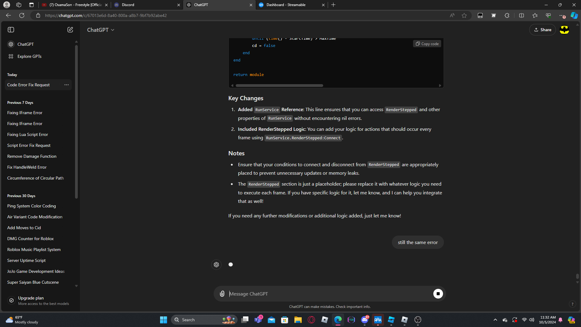
Task: Open the Fixing Lua Script Error chat
Action: point(28,134)
